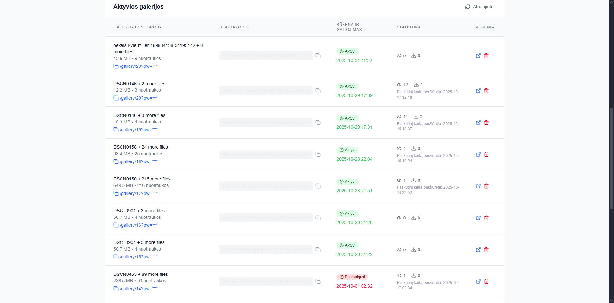The width and height of the screenshot is (614, 303).
Task: Copy the password of the DSCN0465 gallery
Action: (318, 281)
